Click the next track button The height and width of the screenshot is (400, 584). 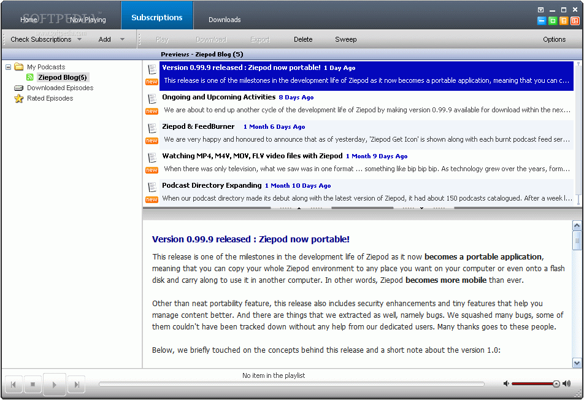(76, 385)
